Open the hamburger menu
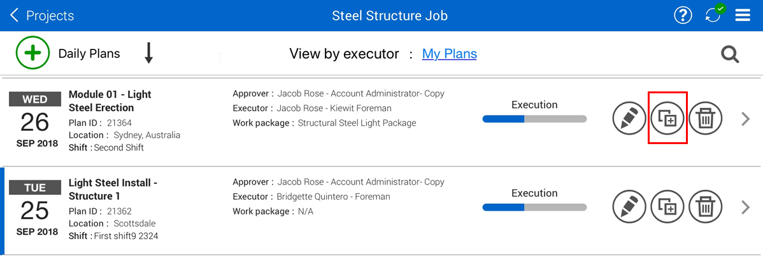763x266 pixels. (743, 16)
